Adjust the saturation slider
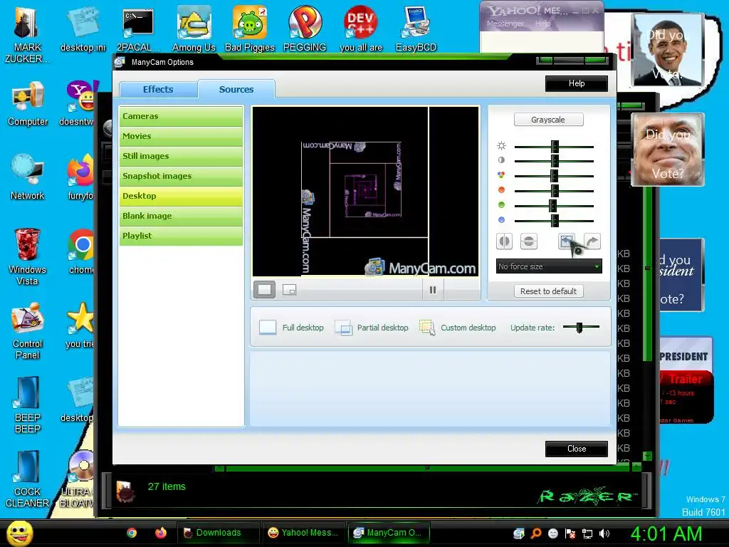Viewport: 729px width, 547px height. pos(554,176)
